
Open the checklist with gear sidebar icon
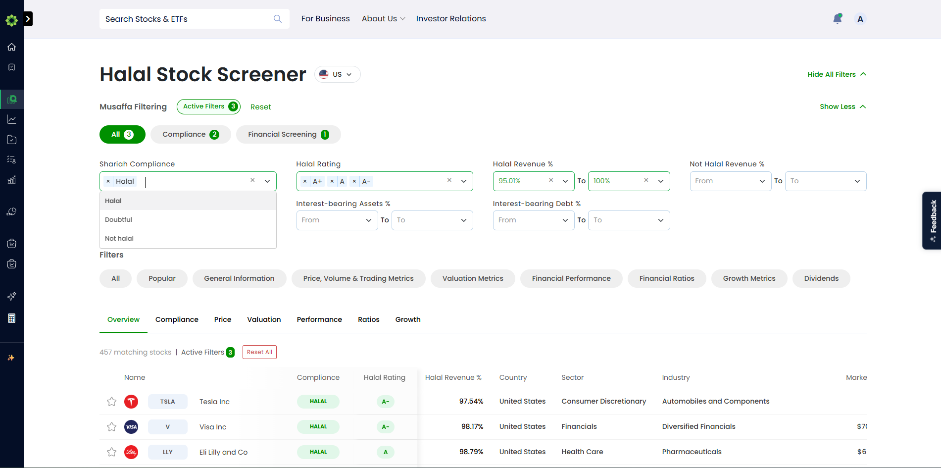12,159
